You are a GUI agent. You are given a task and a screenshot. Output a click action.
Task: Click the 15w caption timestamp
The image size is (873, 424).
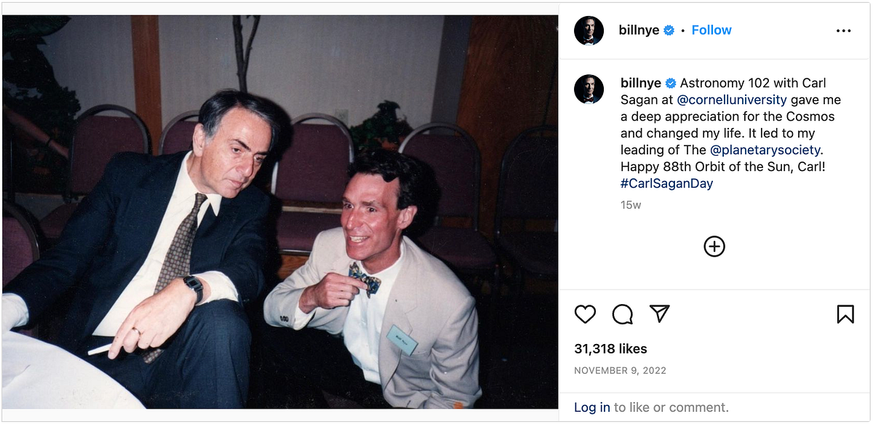[631, 205]
